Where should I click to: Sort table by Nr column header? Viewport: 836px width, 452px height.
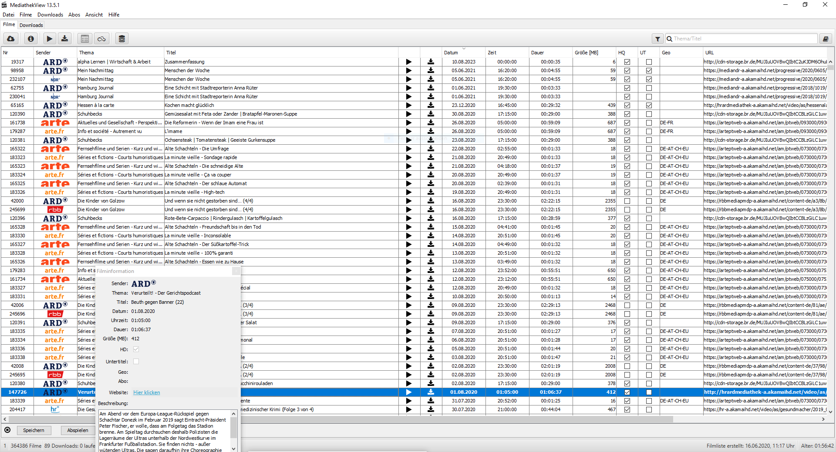(x=17, y=53)
